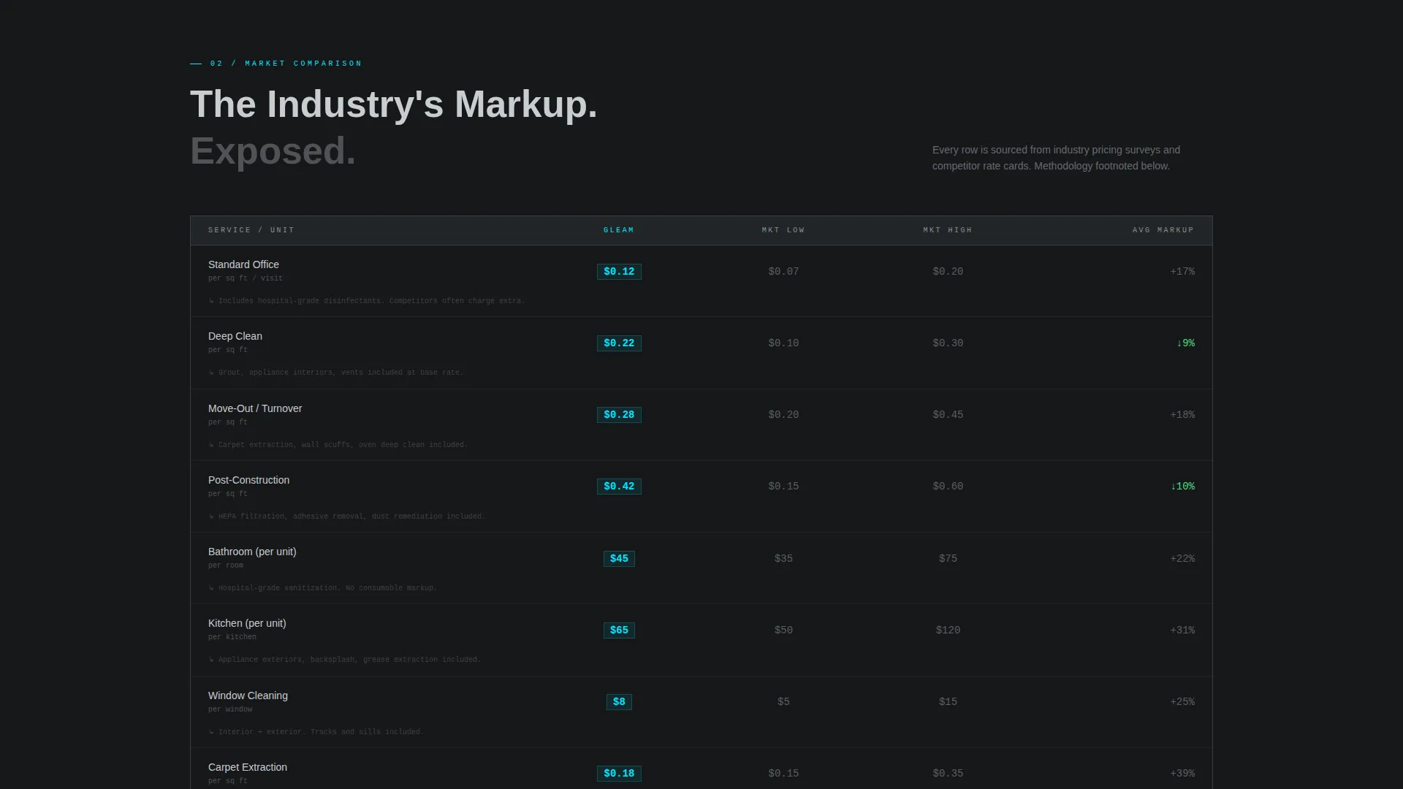
Task: Click the green ↓9% markup indicator
Action: pyautogui.click(x=1186, y=343)
